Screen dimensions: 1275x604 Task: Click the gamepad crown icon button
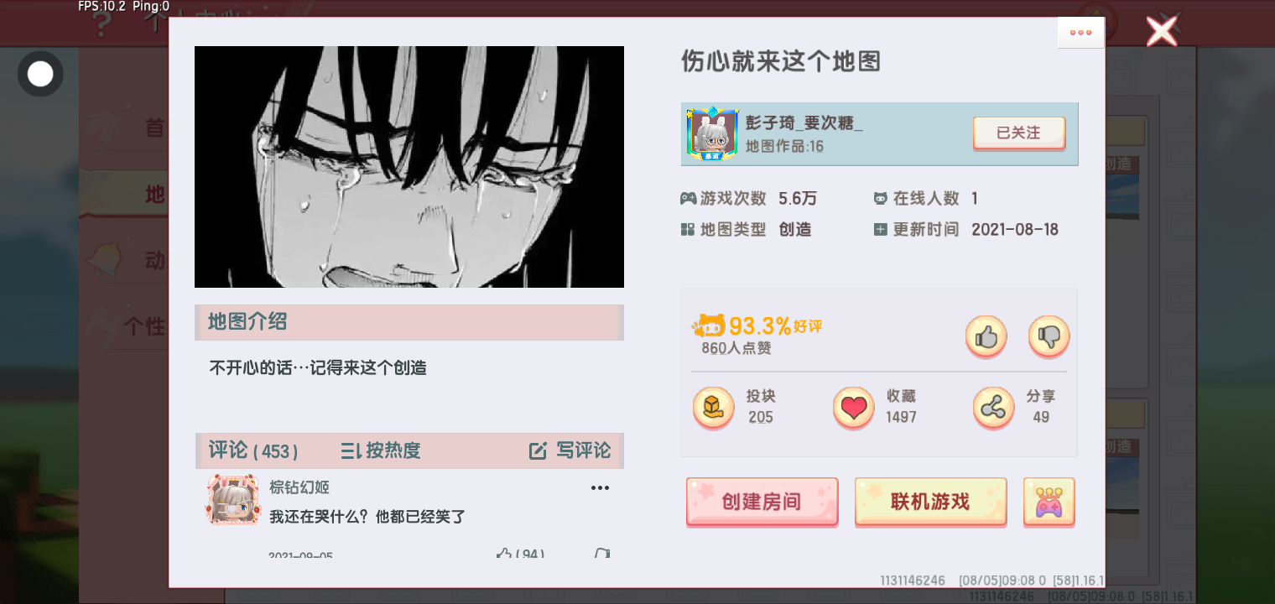1049,502
